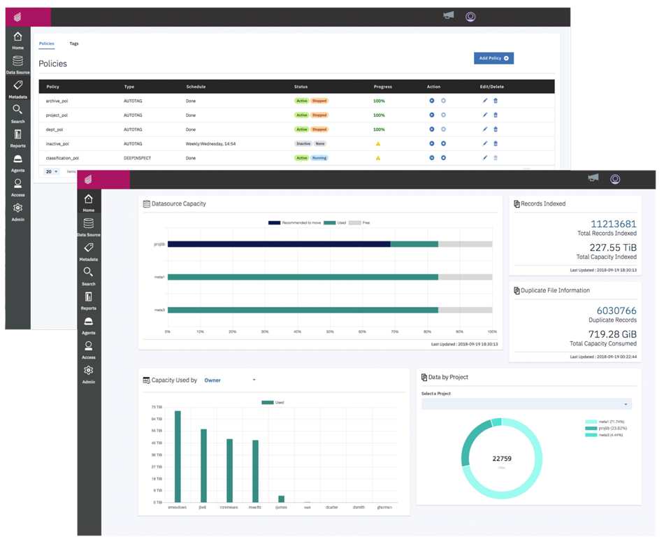Click the meta1 legend color swatch in Data by Project
The height and width of the screenshot is (544, 664).
(591, 422)
